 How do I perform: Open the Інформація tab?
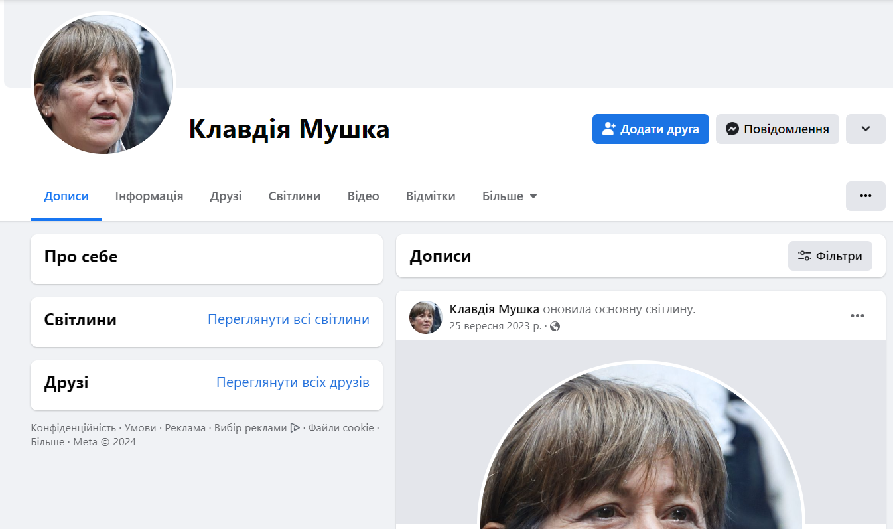click(149, 196)
